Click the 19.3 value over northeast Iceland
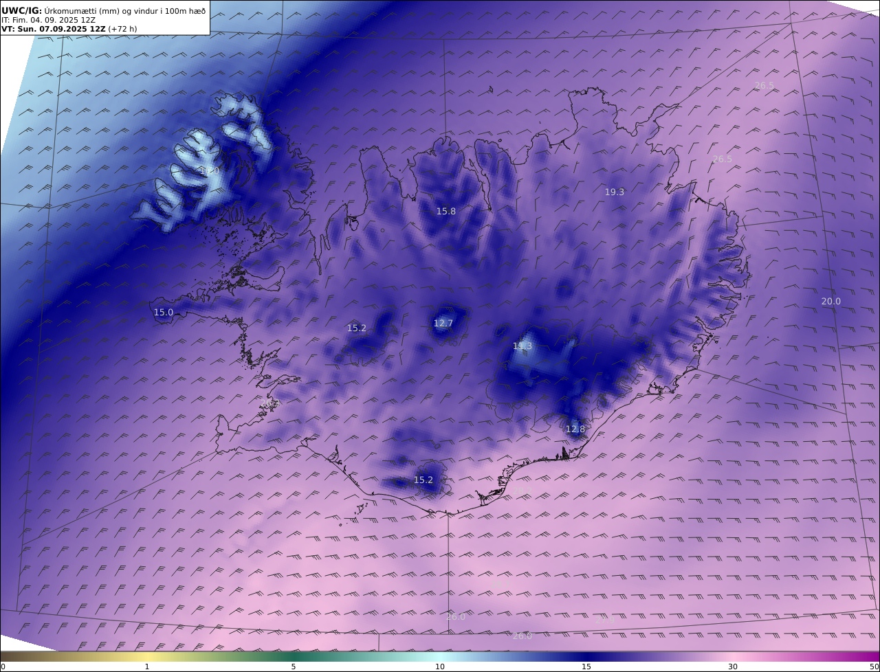 click(x=615, y=192)
